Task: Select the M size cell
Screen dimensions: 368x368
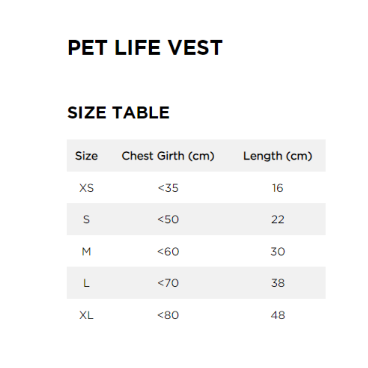Action: point(86,251)
